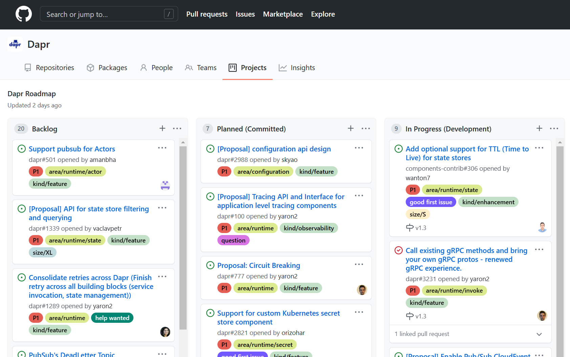Open card menu for Support pubsub for Actors

click(x=162, y=148)
